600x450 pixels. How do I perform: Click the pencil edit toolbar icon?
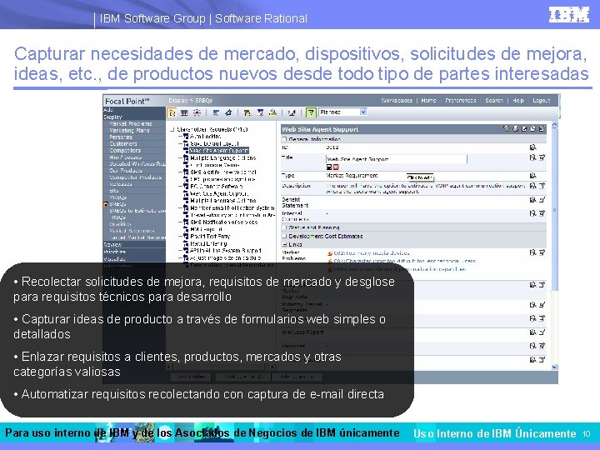click(x=292, y=112)
